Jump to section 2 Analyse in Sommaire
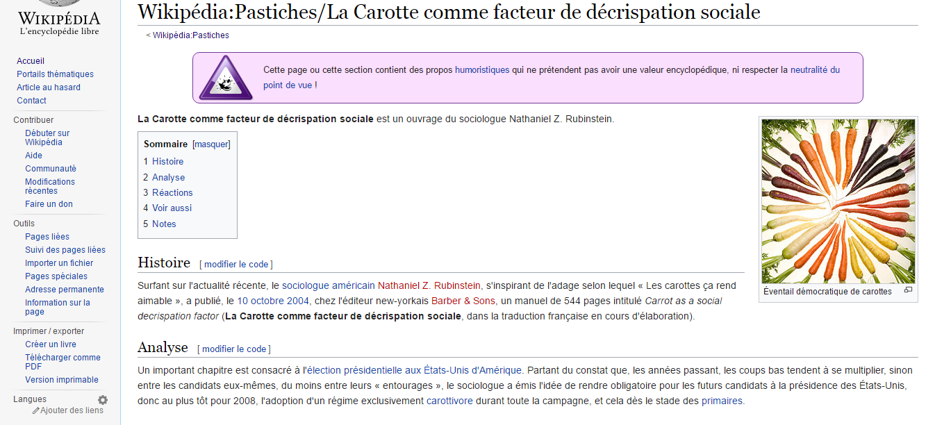The image size is (935, 425). [164, 177]
